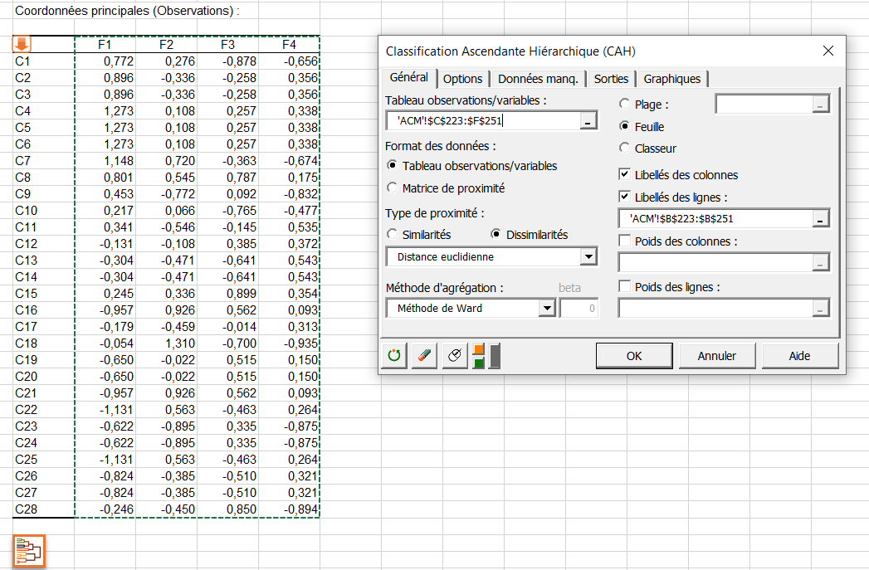This screenshot has width=869, height=570.
Task: Click the range selector beside Tableau observations/variables
Action: click(x=588, y=121)
